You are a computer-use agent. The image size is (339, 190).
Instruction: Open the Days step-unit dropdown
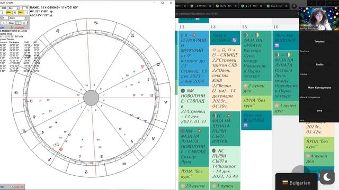pos(18,18)
